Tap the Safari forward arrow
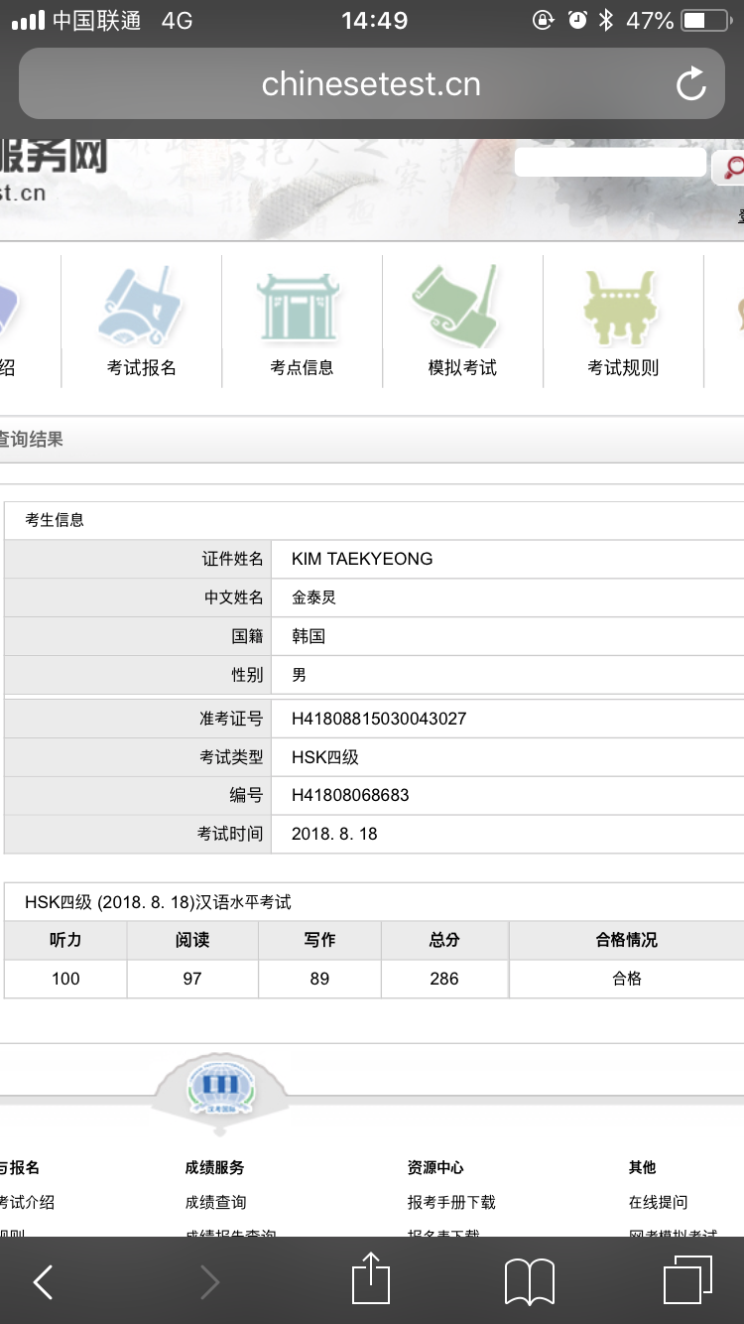 point(209,1282)
